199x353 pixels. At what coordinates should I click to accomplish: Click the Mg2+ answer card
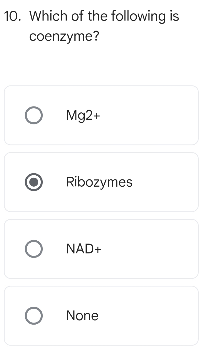click(101, 115)
